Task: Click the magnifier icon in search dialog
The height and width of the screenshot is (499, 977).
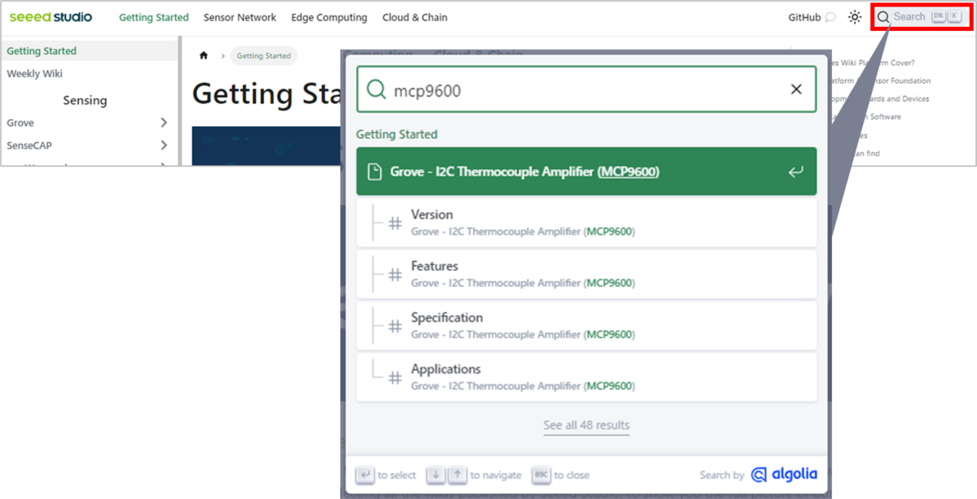Action: pyautogui.click(x=376, y=89)
